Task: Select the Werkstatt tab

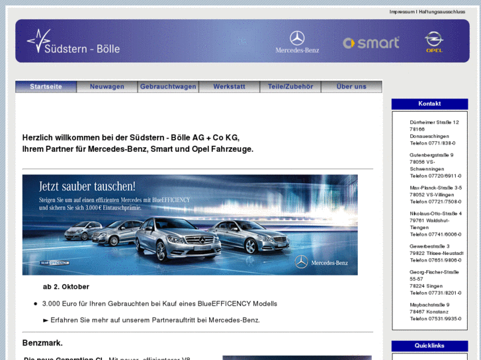Action: 229,87
